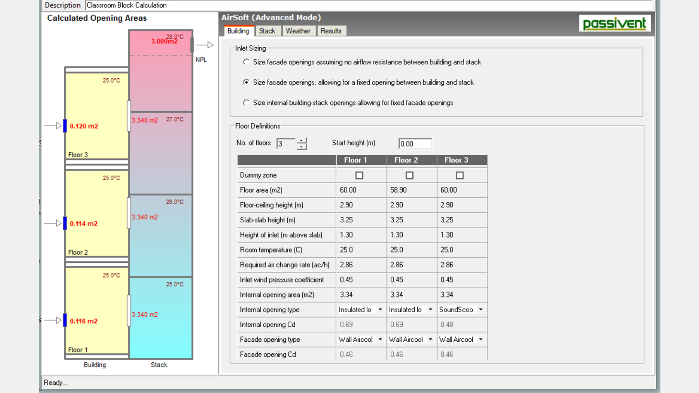The width and height of the screenshot is (699, 393).
Task: Select 'fixed opening between building and stack' option
Action: point(246,82)
